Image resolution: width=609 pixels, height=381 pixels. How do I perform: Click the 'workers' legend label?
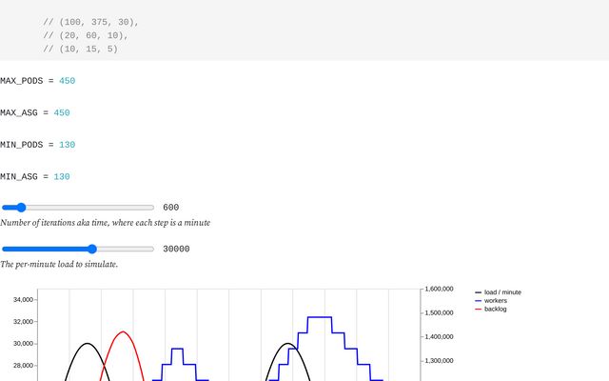click(x=496, y=301)
